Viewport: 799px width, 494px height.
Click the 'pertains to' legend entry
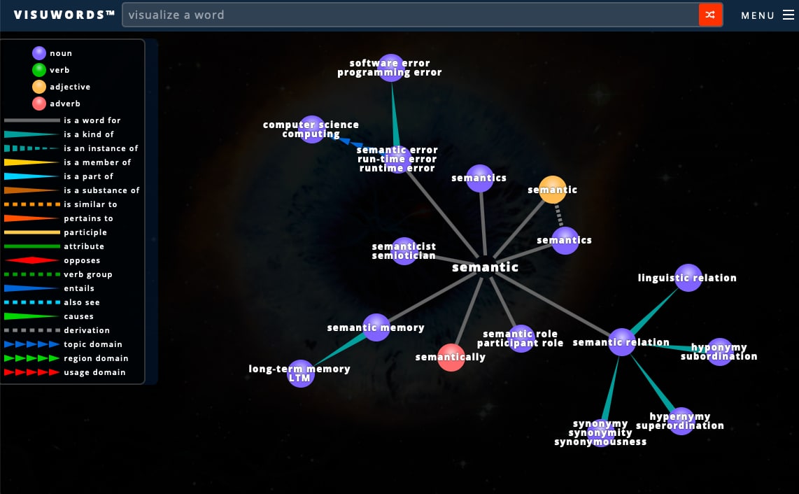point(59,218)
